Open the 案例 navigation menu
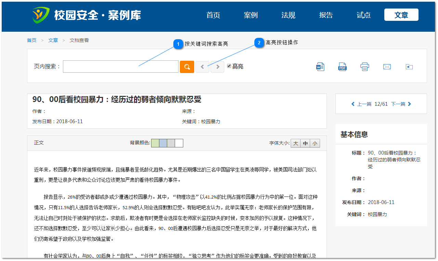438x261 pixels. (251, 15)
